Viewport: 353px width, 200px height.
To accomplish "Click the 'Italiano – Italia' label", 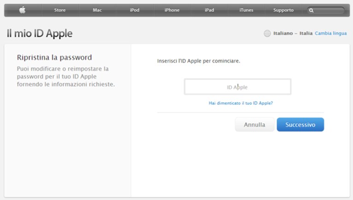I will point(293,33).
